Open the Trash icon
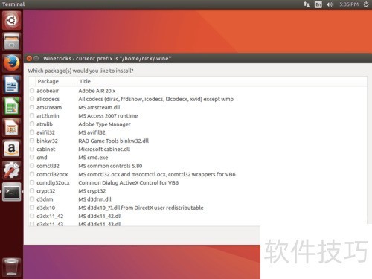Viewport: 372px width, 279px height. 11,267
